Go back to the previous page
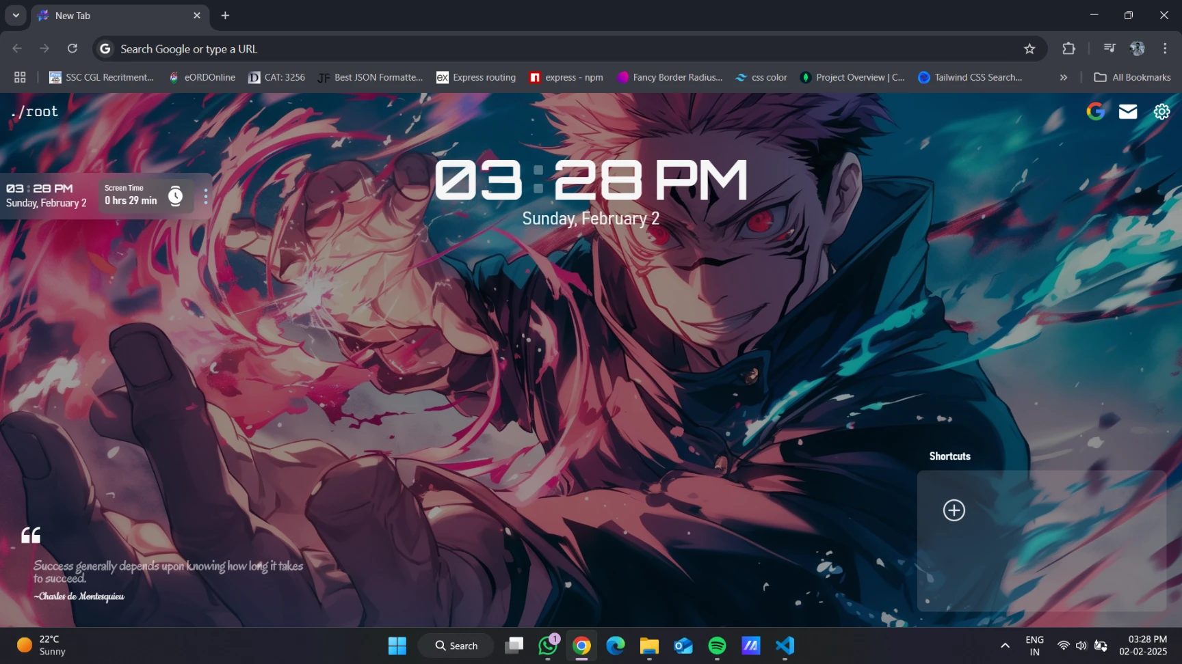The image size is (1182, 664). (17, 49)
